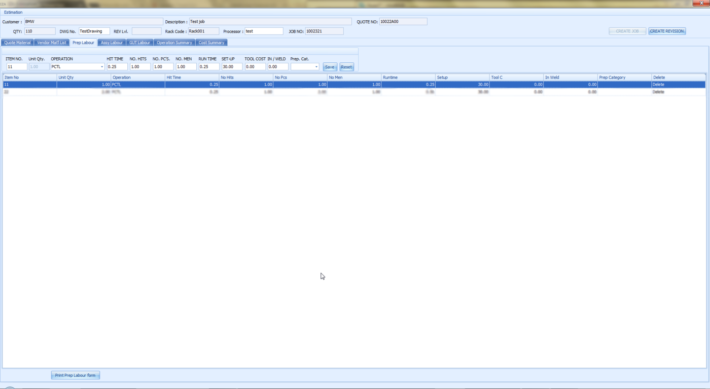Open the Assy Labour tab
The width and height of the screenshot is (710, 389).
pyautogui.click(x=112, y=43)
